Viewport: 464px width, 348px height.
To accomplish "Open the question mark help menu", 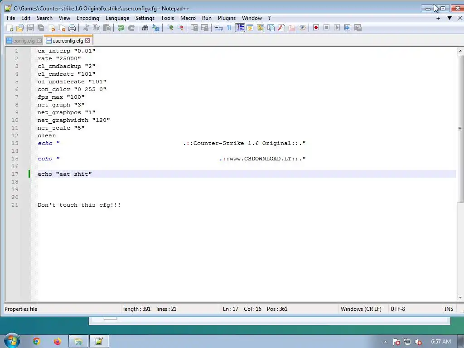I will coord(269,18).
